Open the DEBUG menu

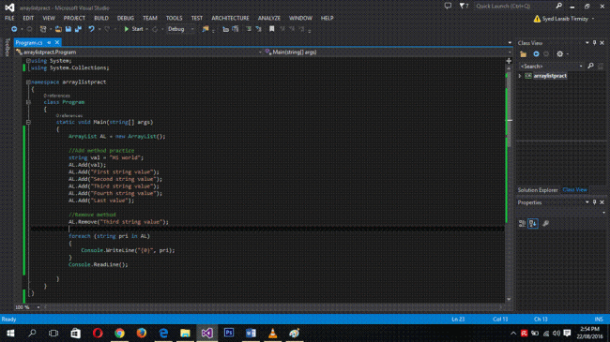(x=126, y=18)
